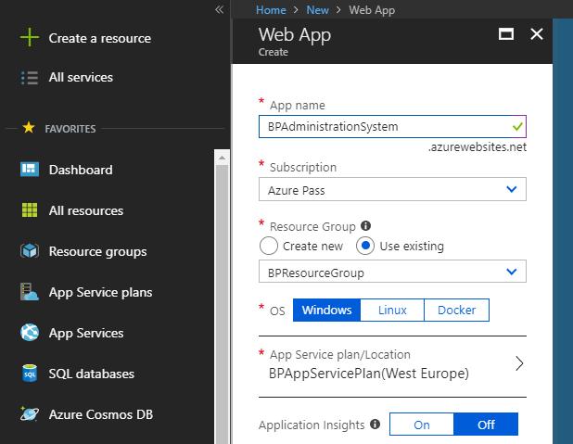Click the App name input field
Image resolution: width=573 pixels, height=444 pixels.
pyautogui.click(x=392, y=127)
